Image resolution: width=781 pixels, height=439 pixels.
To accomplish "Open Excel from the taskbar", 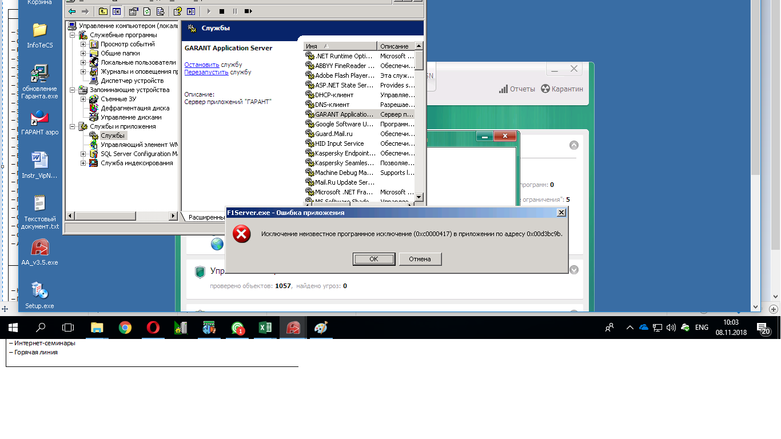I will point(265,328).
